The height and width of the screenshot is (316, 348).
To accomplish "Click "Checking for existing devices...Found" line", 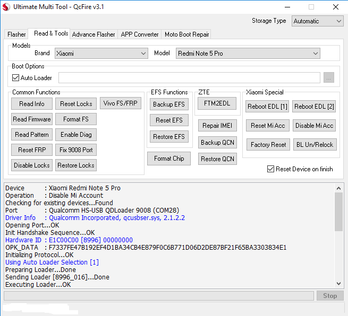I will click(59, 203).
